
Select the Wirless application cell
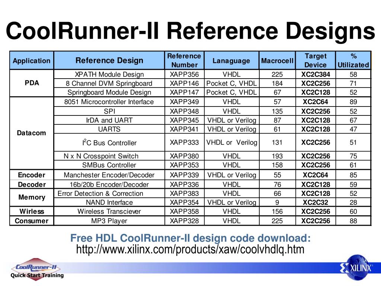click(32, 212)
